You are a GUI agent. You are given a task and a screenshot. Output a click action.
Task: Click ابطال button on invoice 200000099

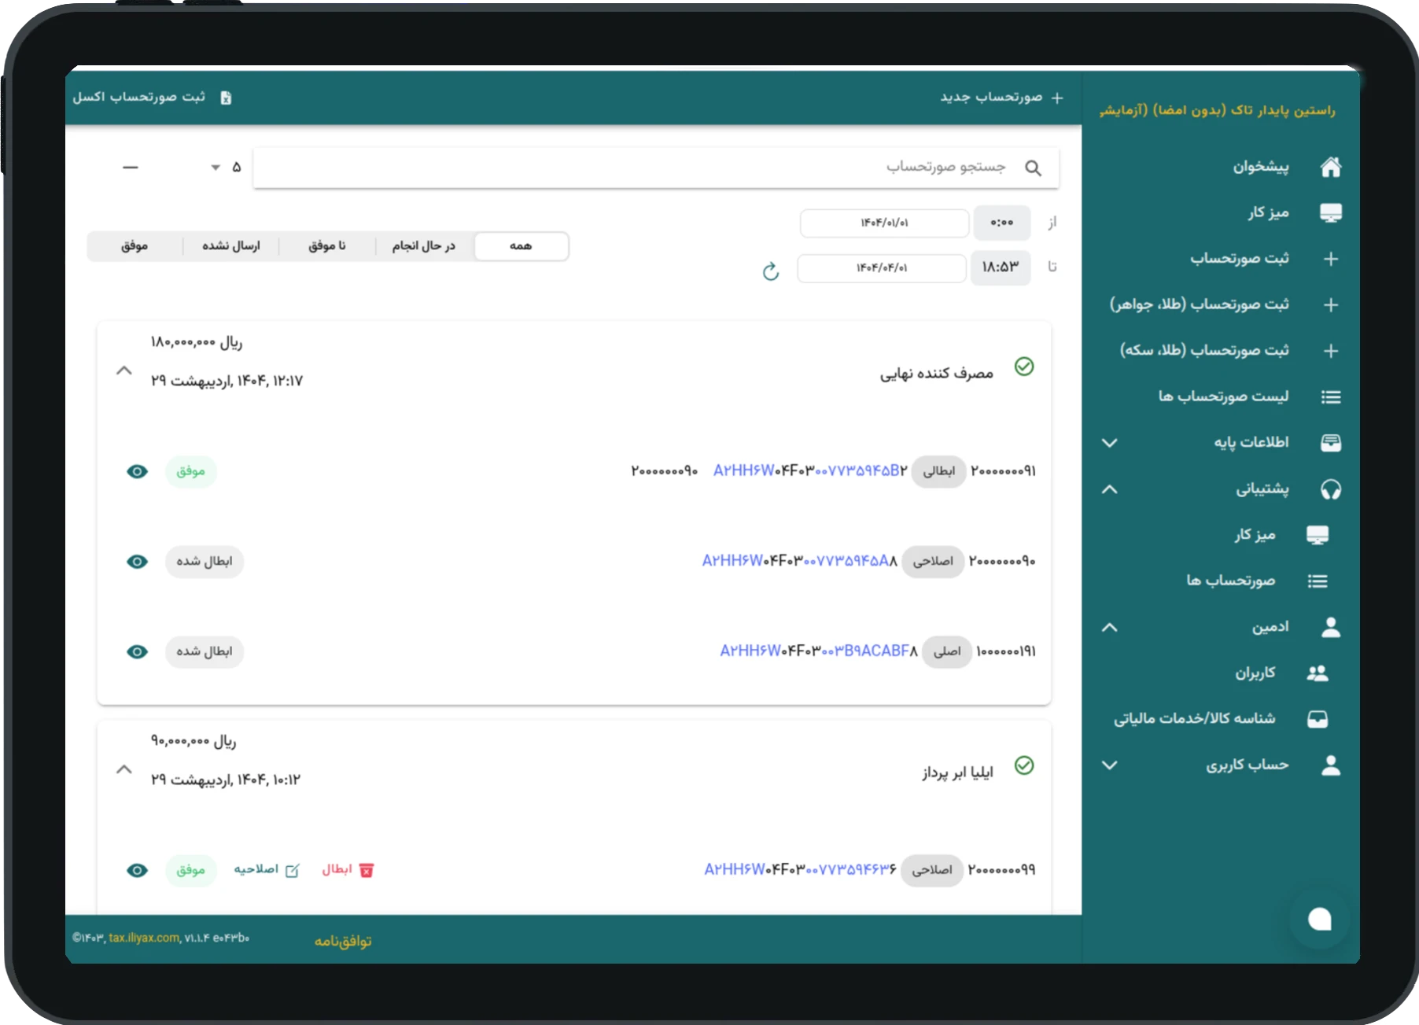point(348,869)
